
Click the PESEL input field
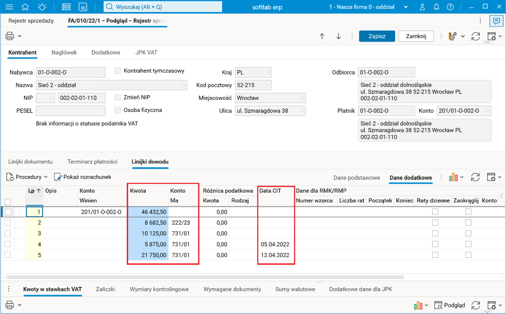pyautogui.click(x=71, y=110)
